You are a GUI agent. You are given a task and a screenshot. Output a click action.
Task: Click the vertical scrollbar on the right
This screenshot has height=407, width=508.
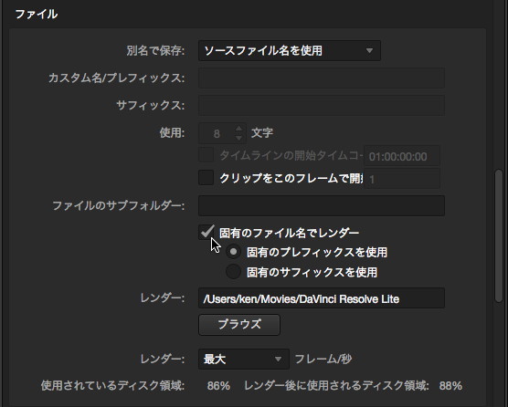[x=499, y=235]
